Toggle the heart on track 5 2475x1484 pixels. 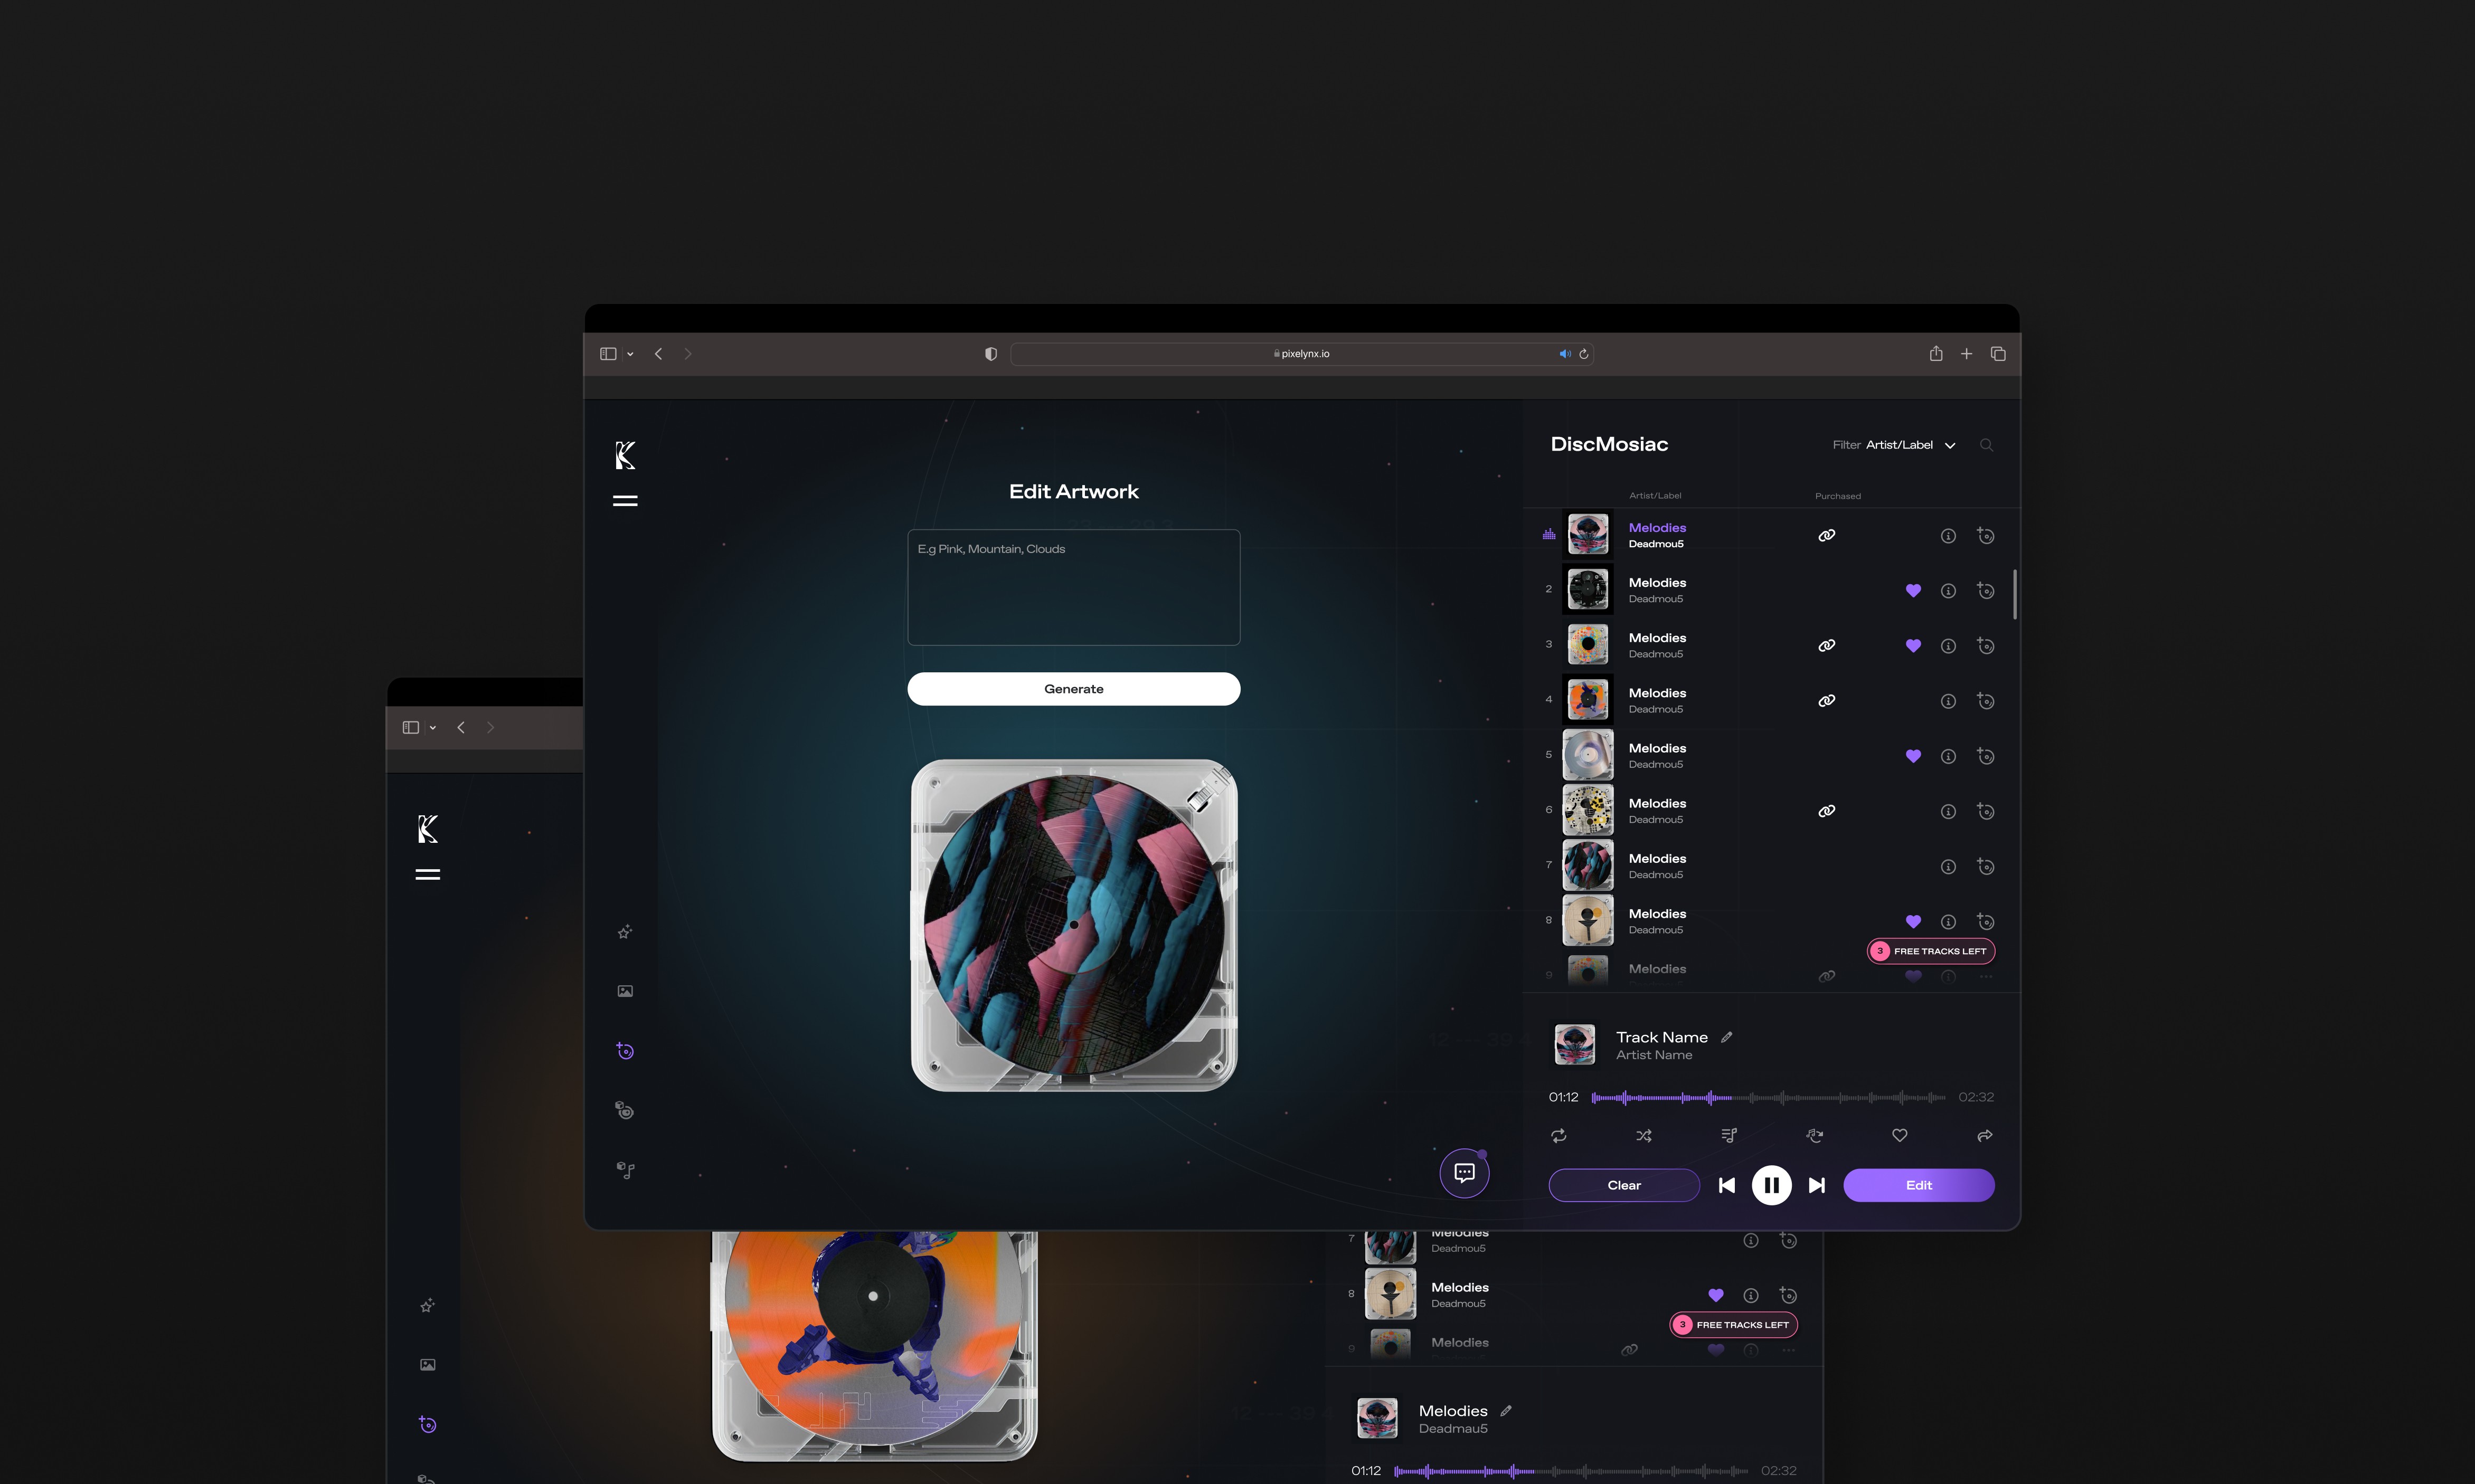pos(1914,756)
